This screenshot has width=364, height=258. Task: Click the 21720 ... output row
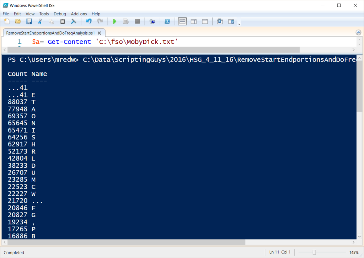coord(25,201)
